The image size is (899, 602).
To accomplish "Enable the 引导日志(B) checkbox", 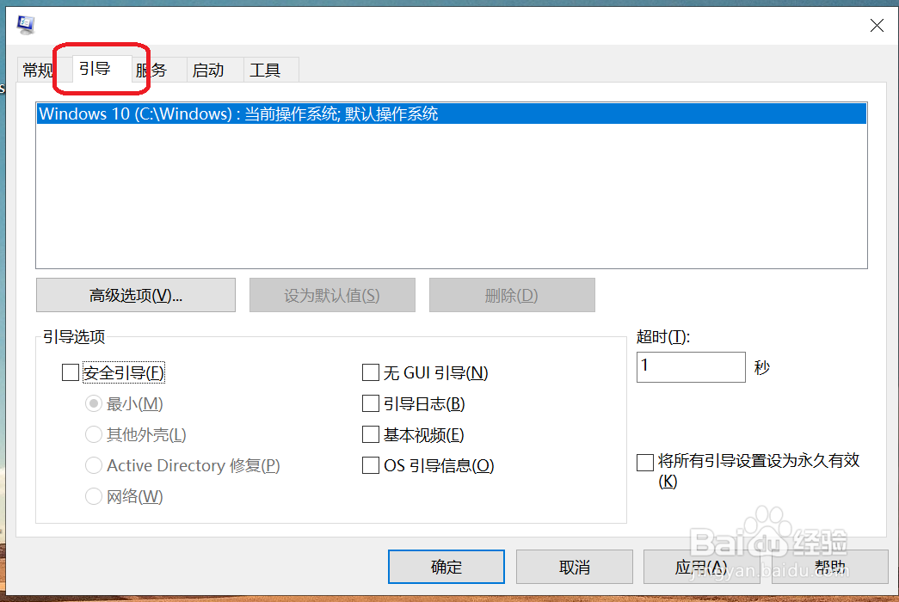I will (371, 403).
